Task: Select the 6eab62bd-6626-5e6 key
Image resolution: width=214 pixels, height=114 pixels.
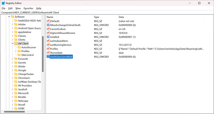Action: point(29,20)
